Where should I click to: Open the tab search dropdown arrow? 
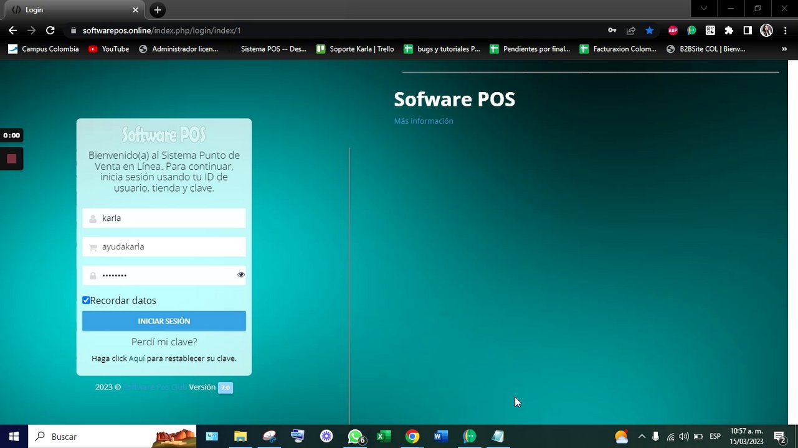(704, 9)
